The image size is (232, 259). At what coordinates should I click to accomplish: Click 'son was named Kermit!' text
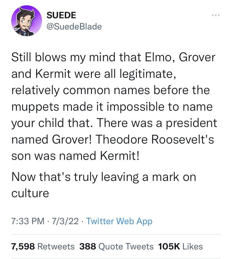coord(75,156)
